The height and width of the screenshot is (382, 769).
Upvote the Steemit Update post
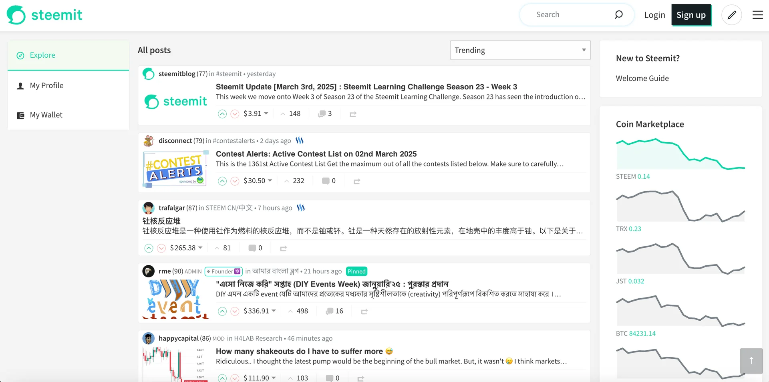tap(222, 114)
